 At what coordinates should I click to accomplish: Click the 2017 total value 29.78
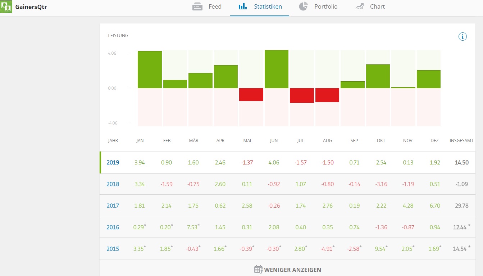click(461, 205)
